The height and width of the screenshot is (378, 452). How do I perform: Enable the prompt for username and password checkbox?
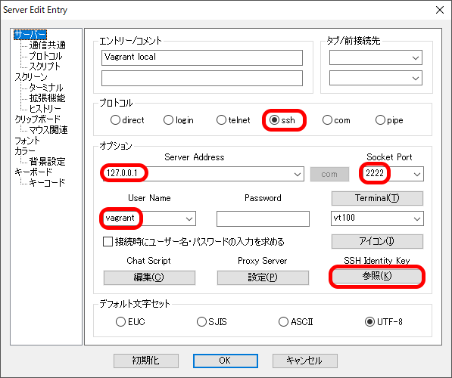tap(108, 241)
